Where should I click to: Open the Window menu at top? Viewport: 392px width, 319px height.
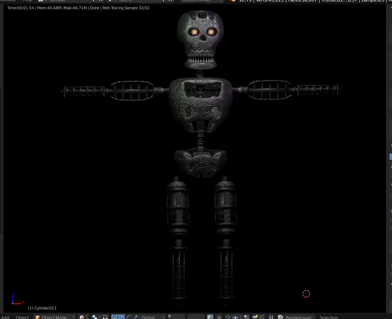(8, 1)
